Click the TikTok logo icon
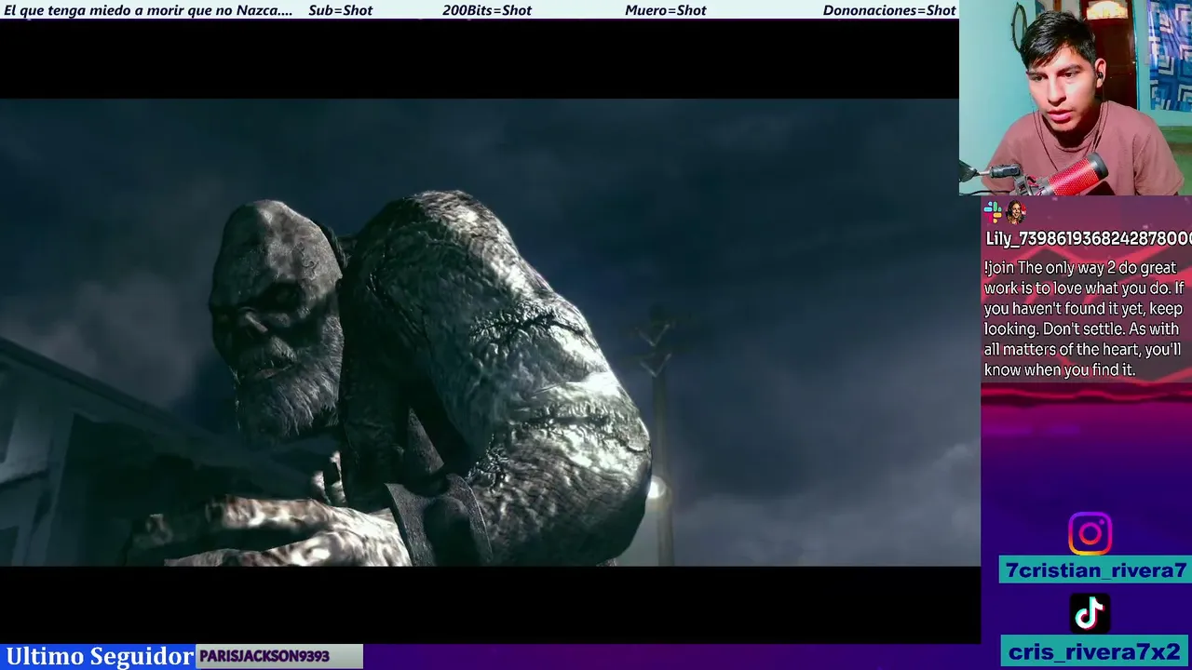Image resolution: width=1192 pixels, height=670 pixels. click(1090, 613)
